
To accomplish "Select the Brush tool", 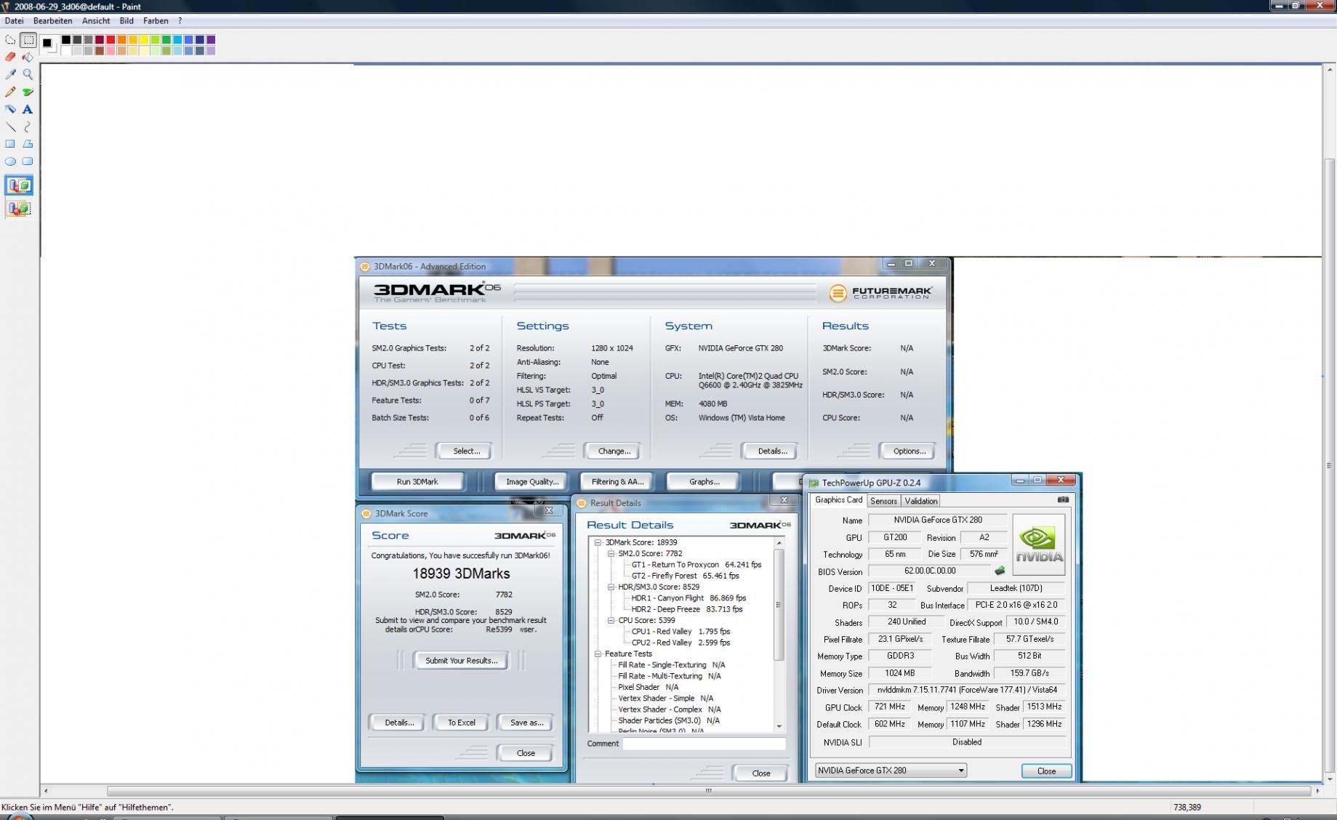I will pos(28,92).
